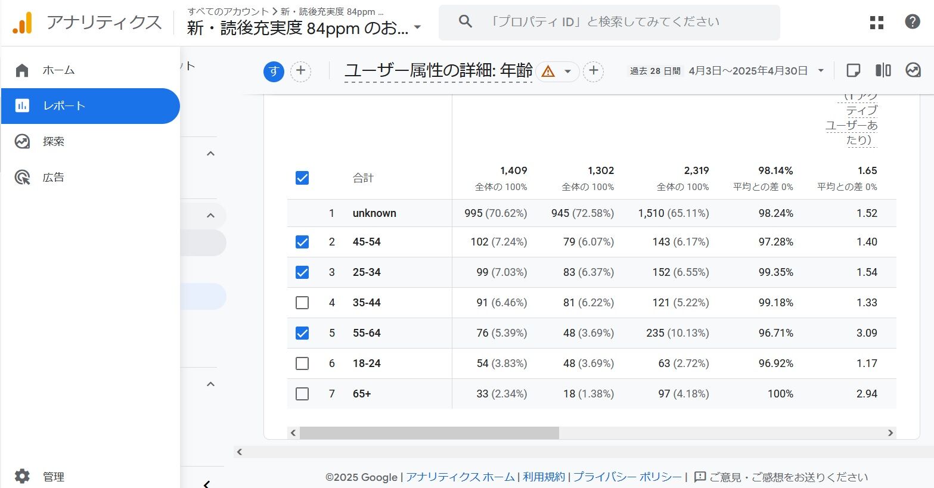Click the blue す segment avatar
The height and width of the screenshot is (488, 934).
[x=274, y=72]
